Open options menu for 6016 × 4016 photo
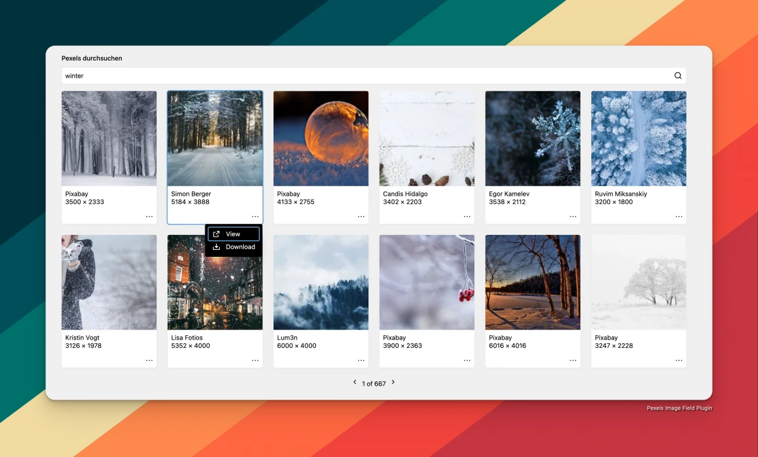This screenshot has width=758, height=457. pos(573,360)
